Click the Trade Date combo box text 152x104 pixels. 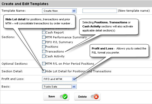50,87
